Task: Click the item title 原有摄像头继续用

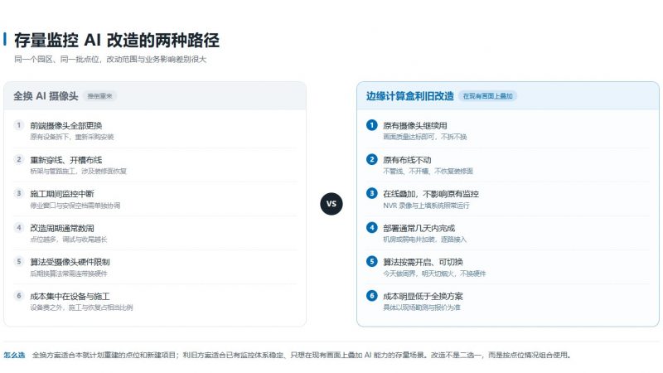Action: pos(415,126)
